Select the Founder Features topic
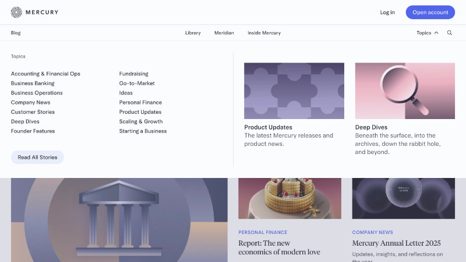 point(33,131)
